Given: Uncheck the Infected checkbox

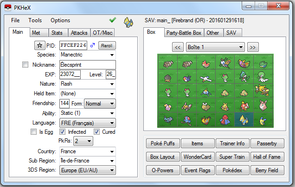Looking at the screenshot, I should (63, 132).
